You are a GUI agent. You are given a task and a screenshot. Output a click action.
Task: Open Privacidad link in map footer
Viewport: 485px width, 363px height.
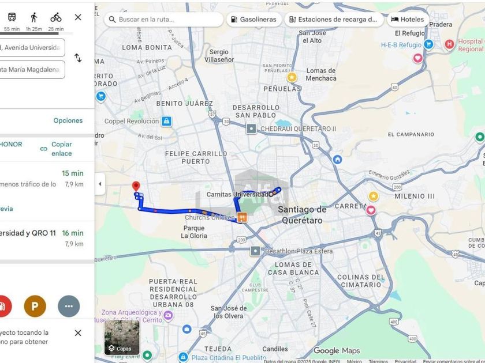click(x=405, y=361)
